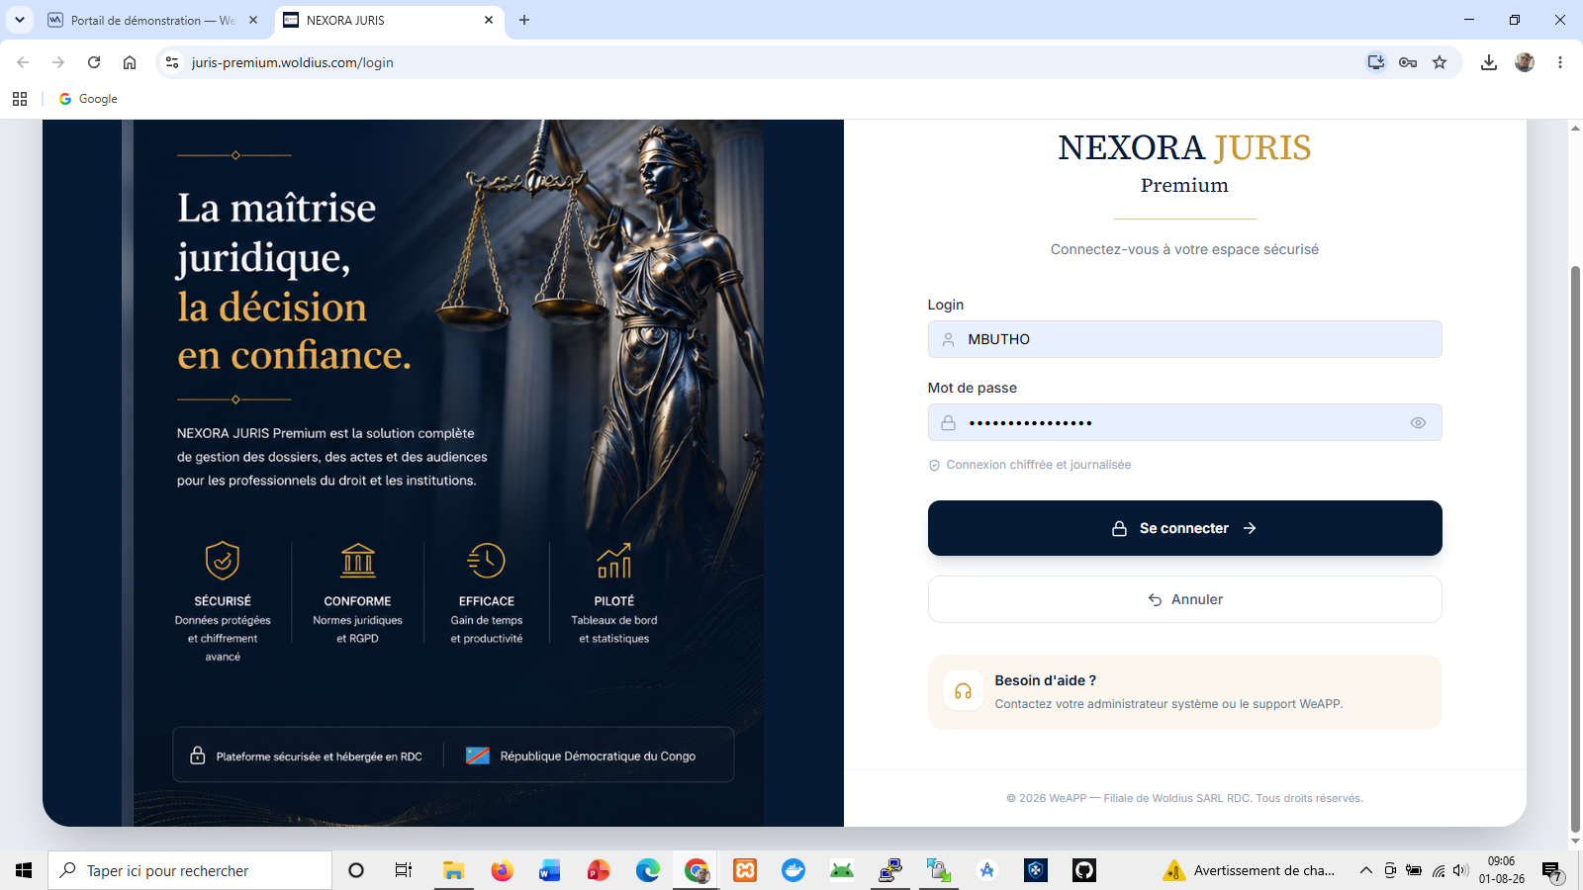Expand hidden system tray icons
Image resolution: width=1583 pixels, height=890 pixels.
pyautogui.click(x=1366, y=870)
